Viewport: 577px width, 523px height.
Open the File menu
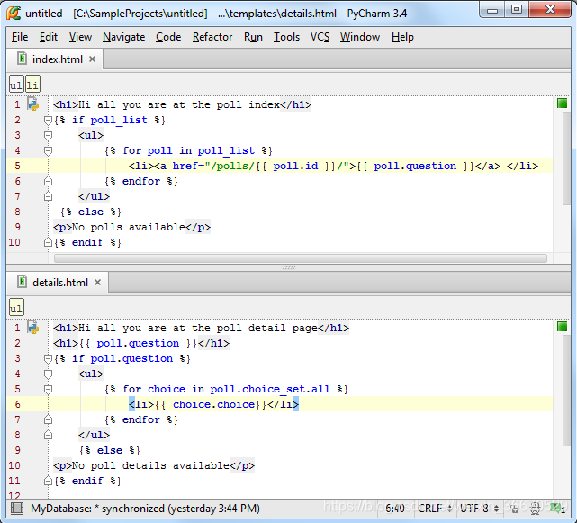tap(20, 37)
